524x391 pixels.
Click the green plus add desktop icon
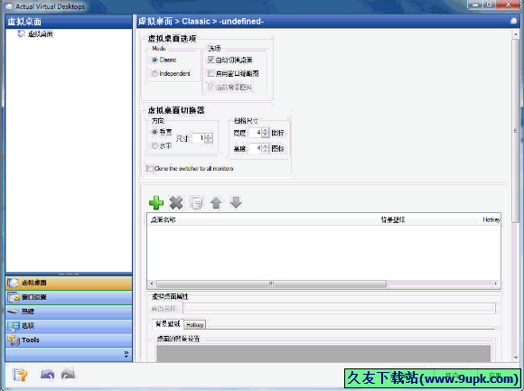(156, 202)
